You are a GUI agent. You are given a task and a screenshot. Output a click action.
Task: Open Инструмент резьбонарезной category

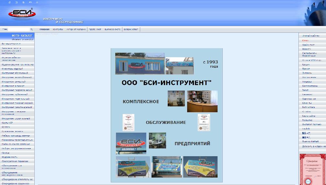coord(17,108)
